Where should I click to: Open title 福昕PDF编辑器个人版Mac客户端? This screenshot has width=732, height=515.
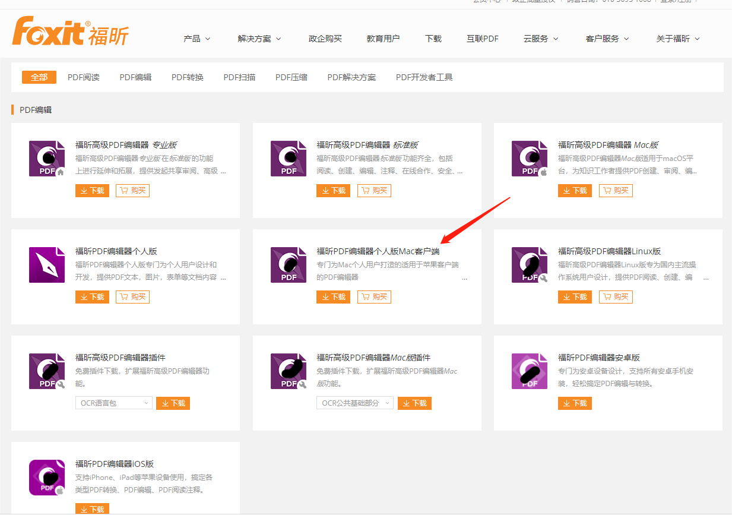tap(378, 251)
